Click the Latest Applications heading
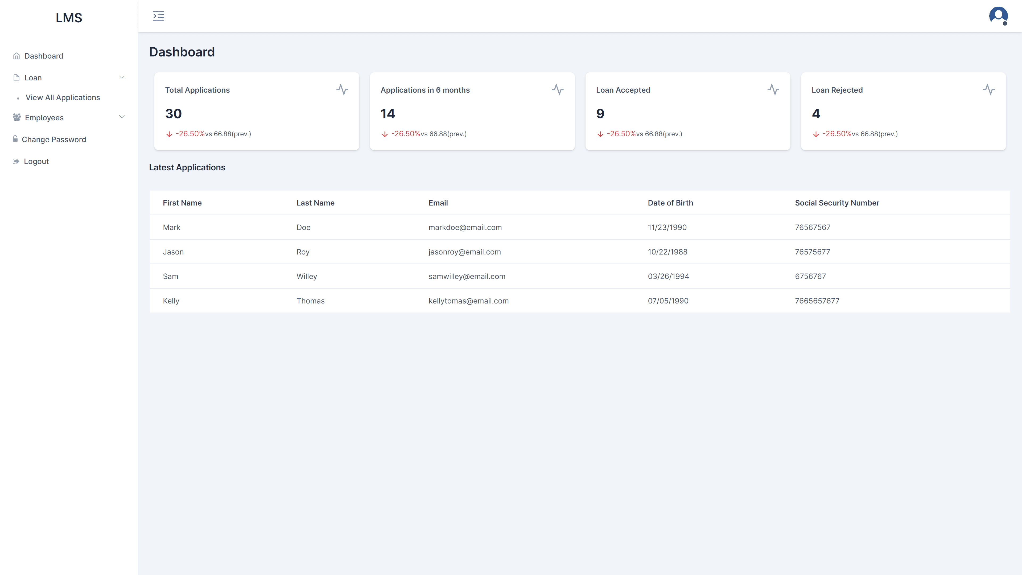Image resolution: width=1022 pixels, height=575 pixels. (x=187, y=167)
